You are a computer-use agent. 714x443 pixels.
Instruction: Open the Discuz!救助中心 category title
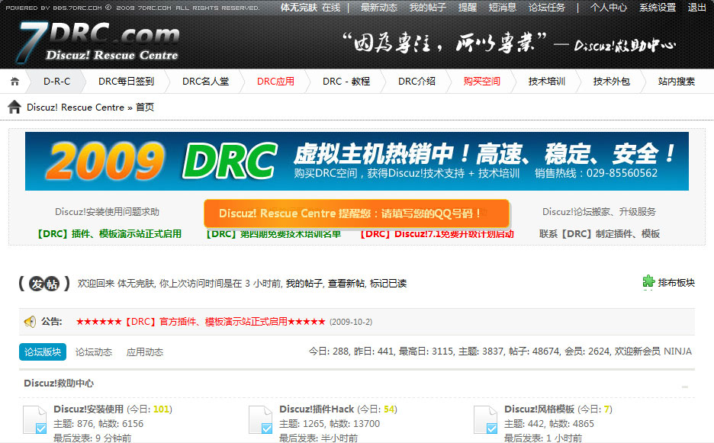pos(59,384)
